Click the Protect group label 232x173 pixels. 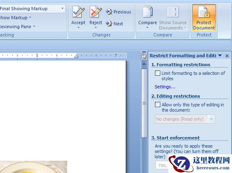pyautogui.click(x=204, y=35)
